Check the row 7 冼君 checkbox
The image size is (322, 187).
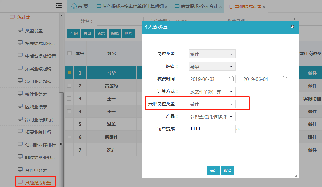tap(69, 150)
